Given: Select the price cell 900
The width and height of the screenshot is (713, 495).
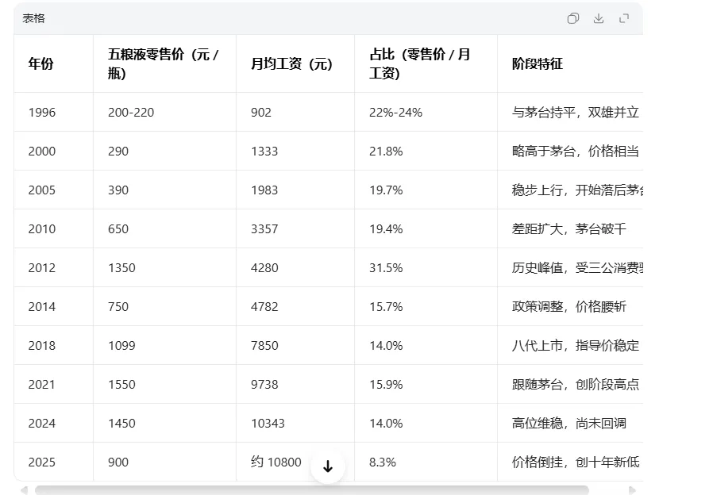Looking at the screenshot, I should coord(164,462).
